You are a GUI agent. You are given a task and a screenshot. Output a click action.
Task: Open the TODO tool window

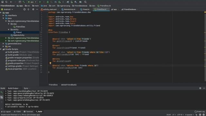[17, 111]
